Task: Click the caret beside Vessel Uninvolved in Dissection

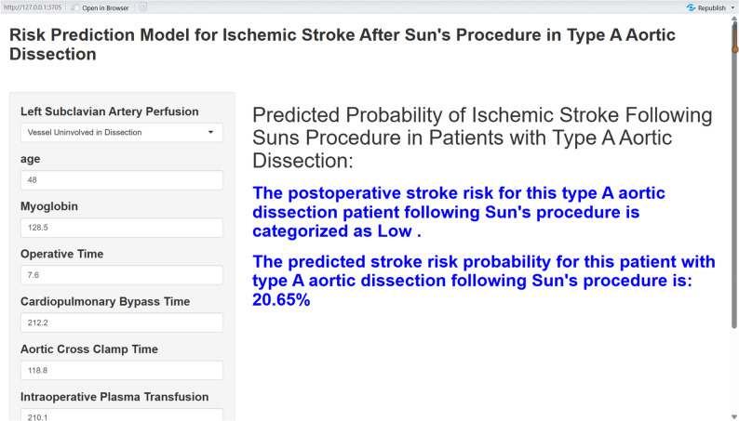Action: tap(210, 132)
